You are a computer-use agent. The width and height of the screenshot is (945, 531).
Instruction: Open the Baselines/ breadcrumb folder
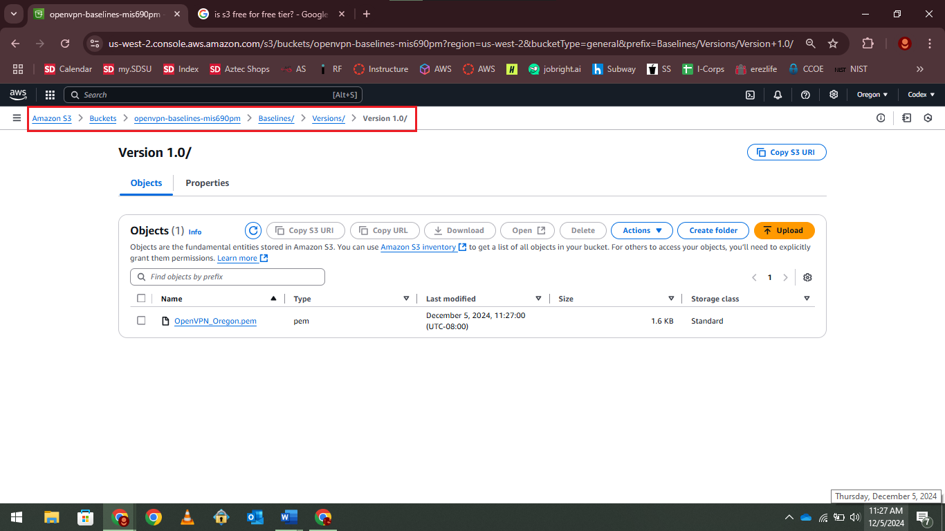pos(277,118)
